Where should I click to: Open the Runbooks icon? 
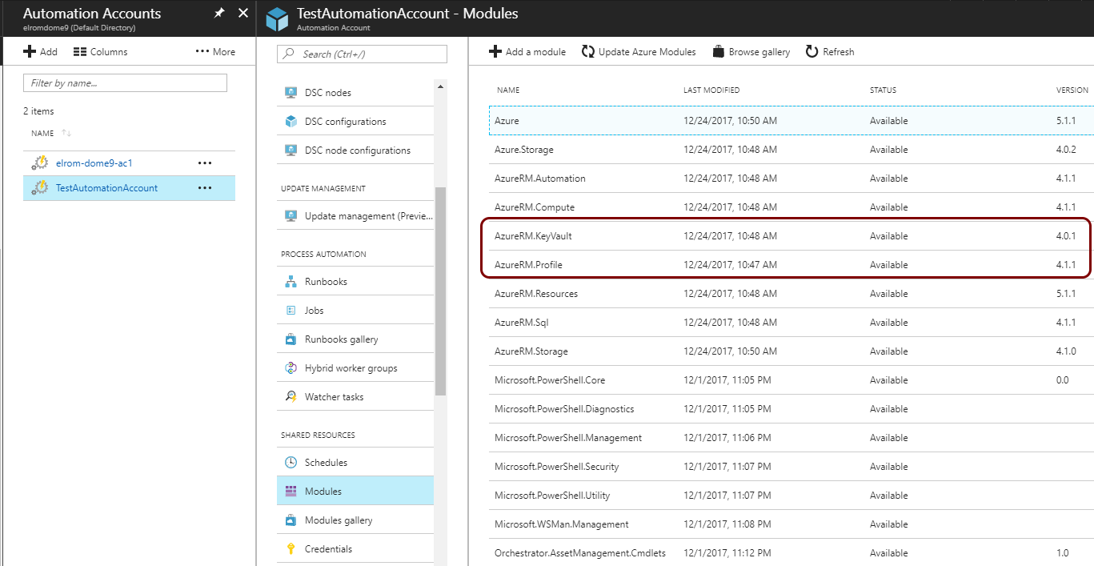click(x=291, y=282)
